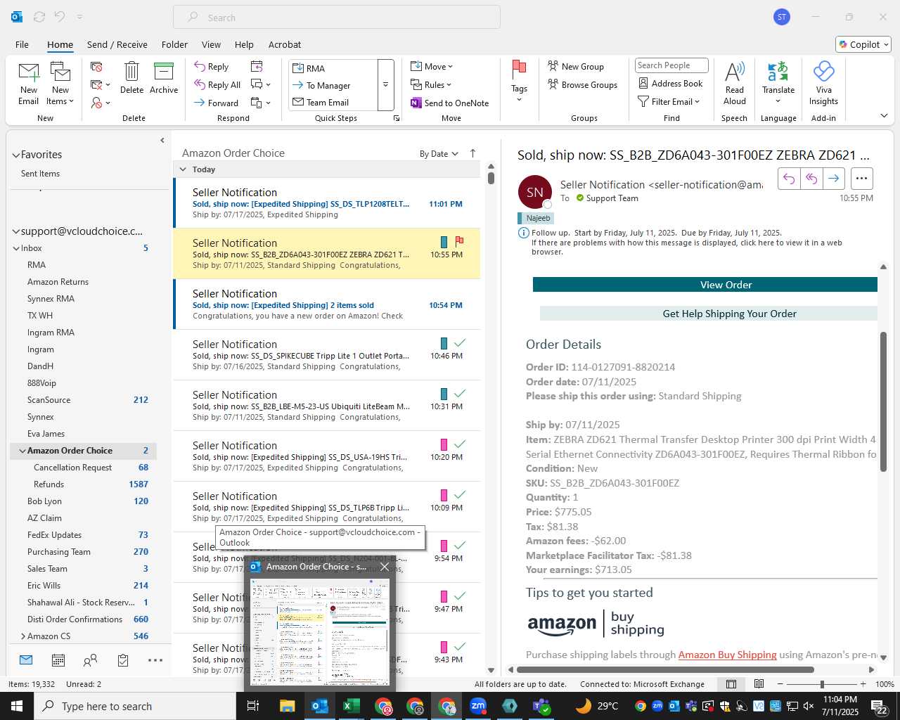Collapse the Favorites section
Viewport: 900px width, 720px height.
(x=15, y=155)
